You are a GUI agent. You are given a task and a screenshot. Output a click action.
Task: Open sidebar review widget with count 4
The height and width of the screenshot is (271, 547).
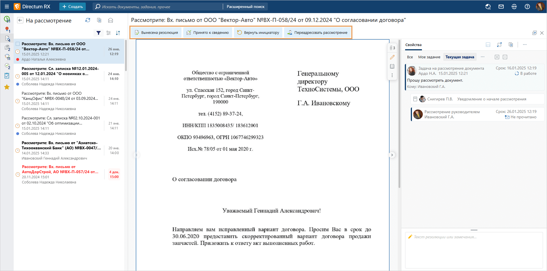[x=7, y=38]
